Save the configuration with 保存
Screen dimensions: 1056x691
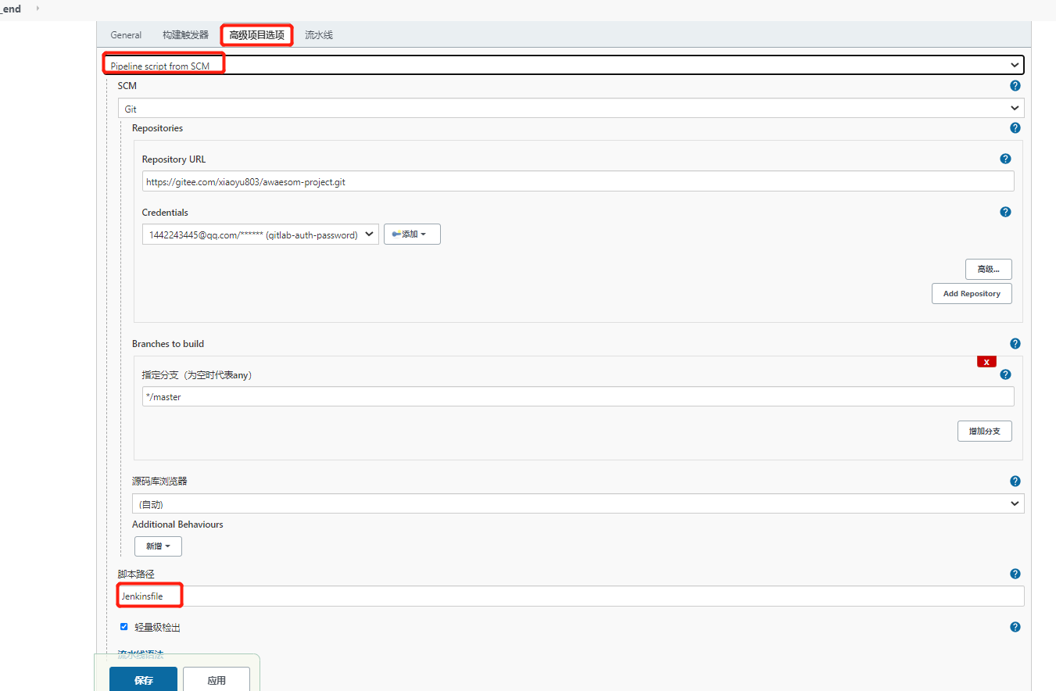click(x=143, y=680)
